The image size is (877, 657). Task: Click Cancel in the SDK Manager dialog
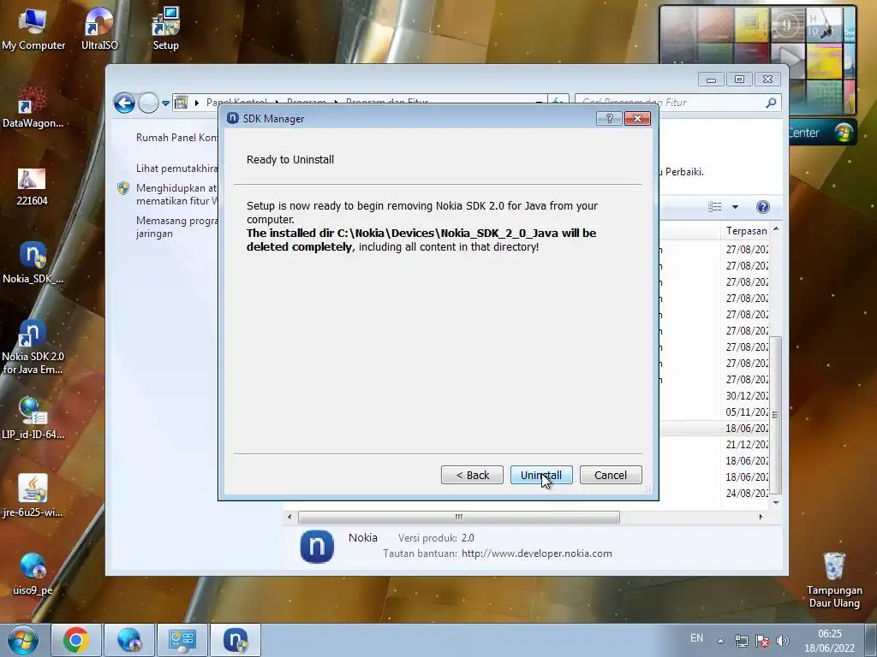pos(611,475)
